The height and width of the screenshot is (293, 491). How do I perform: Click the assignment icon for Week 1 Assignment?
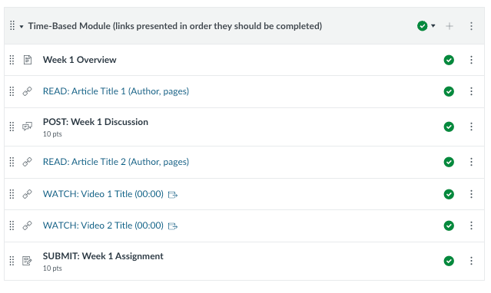[x=27, y=261]
